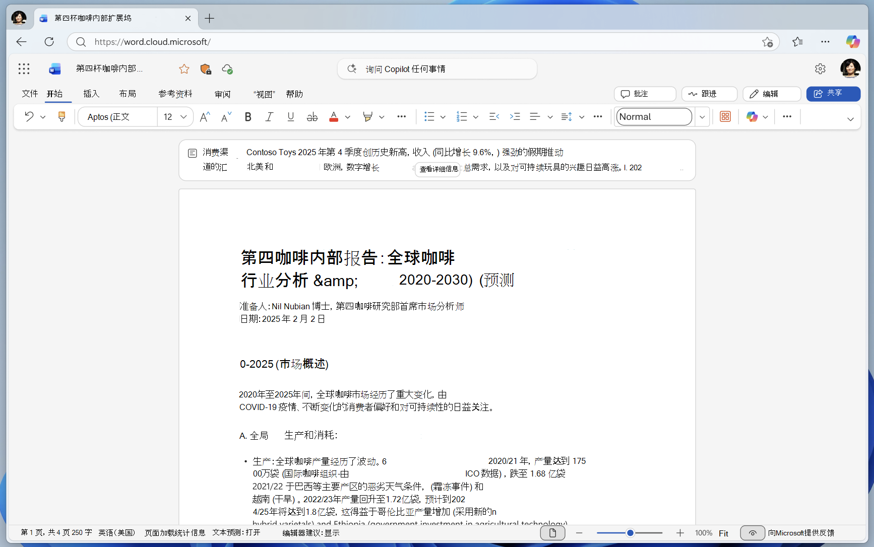Expand the line spacing dropdown arrow
The image size is (874, 547).
(582, 117)
